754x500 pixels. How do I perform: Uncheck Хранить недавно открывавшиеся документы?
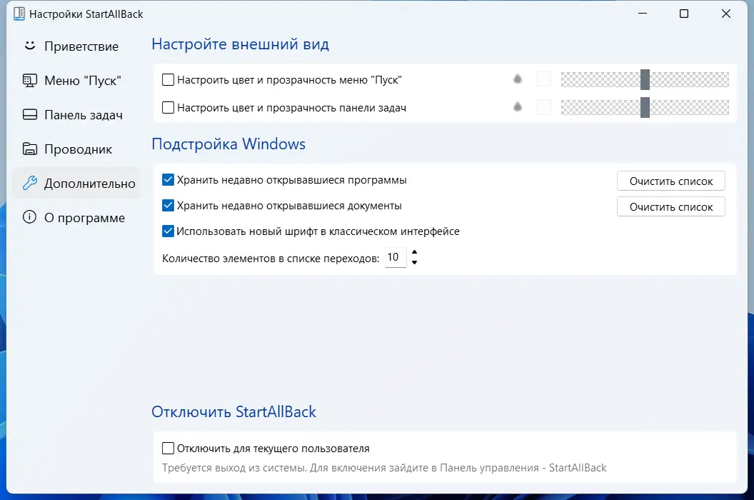(x=168, y=206)
